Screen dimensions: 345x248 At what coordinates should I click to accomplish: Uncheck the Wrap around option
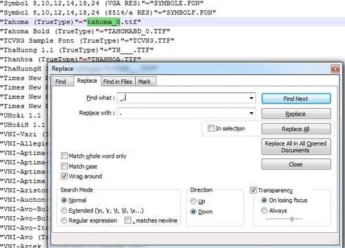coord(64,176)
